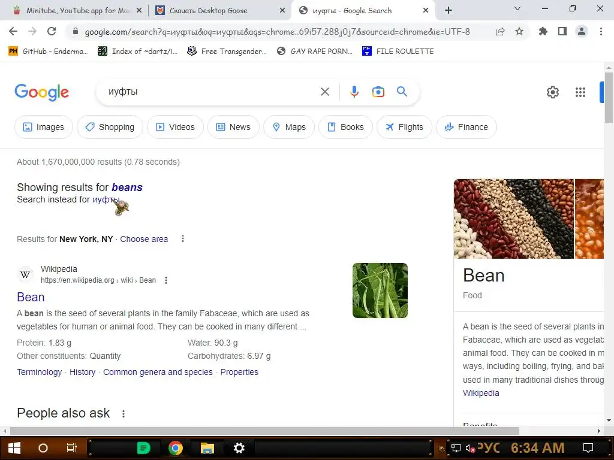
Task: Open the Terminology sitelink
Action: (39, 372)
